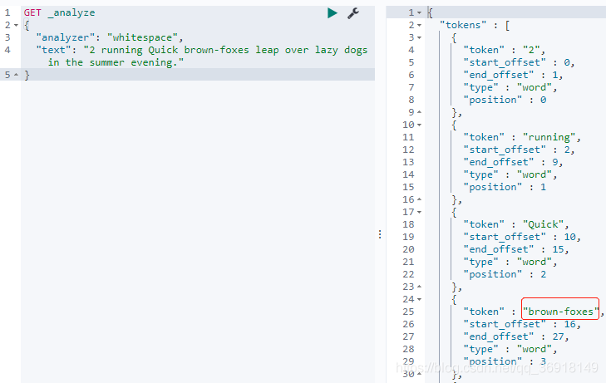The width and height of the screenshot is (606, 383).
Task: Click "type" : "word" on response line 7
Action: click(x=507, y=87)
